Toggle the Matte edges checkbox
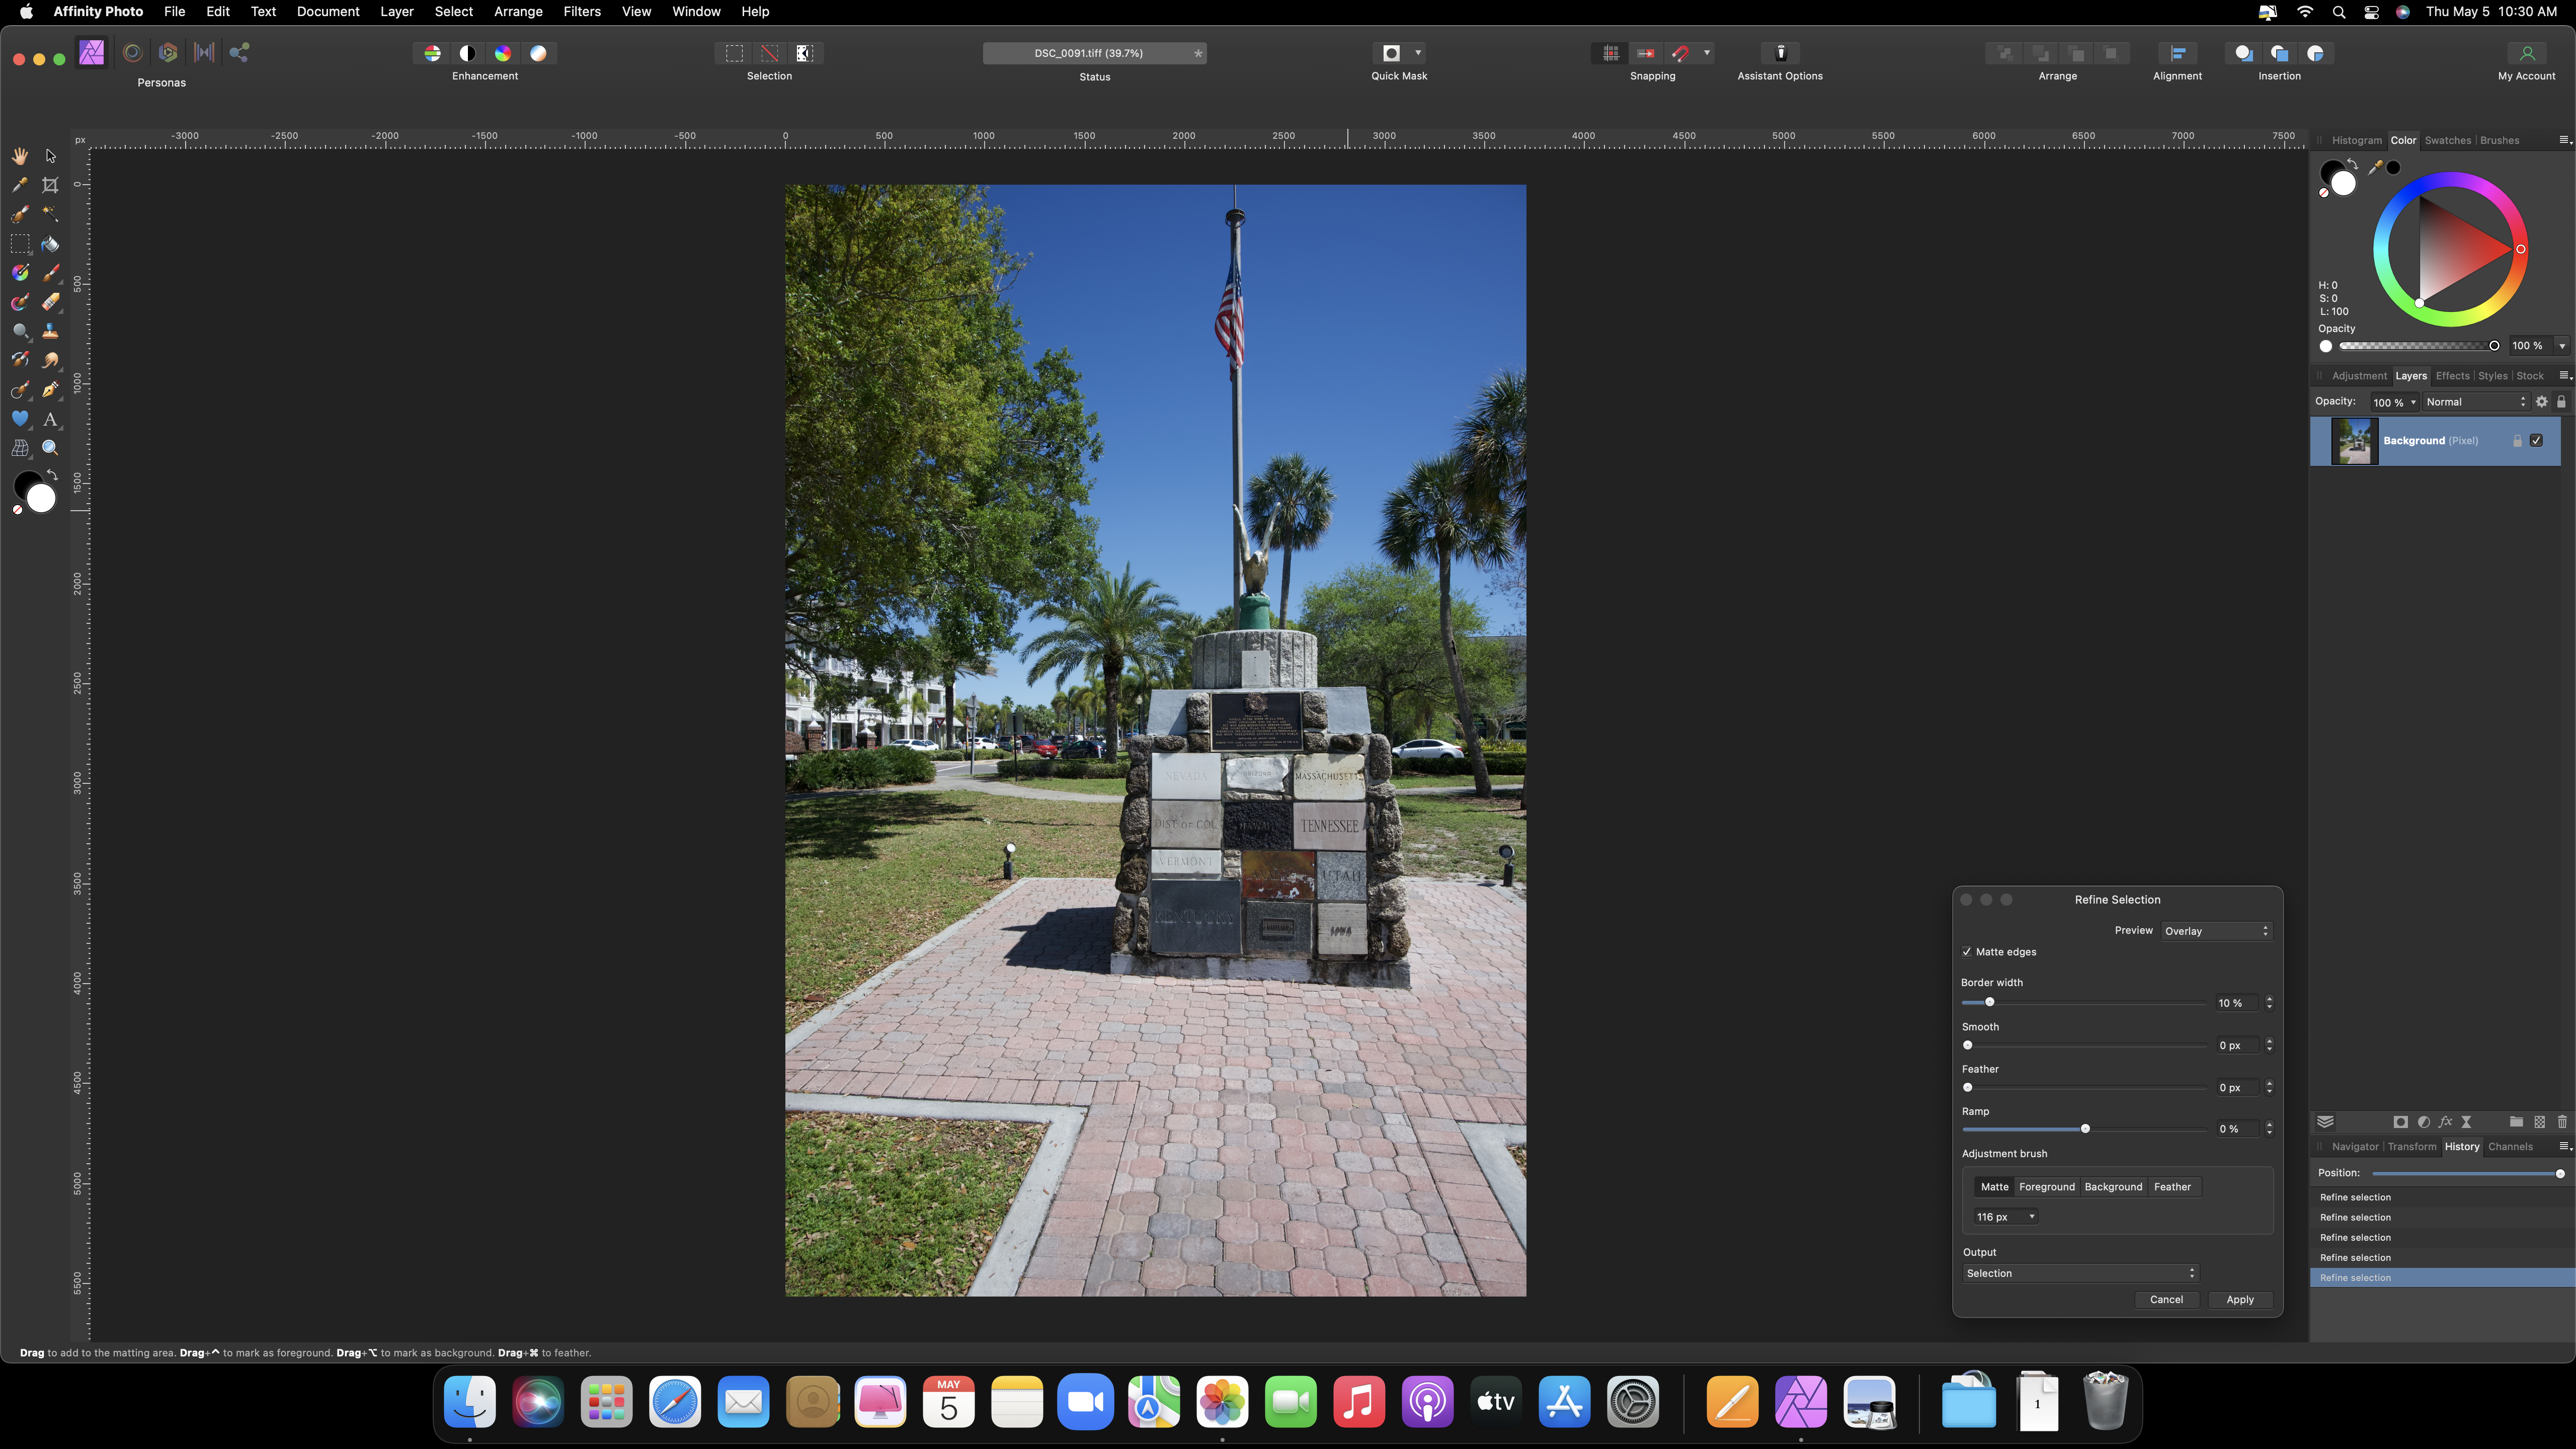The height and width of the screenshot is (1449, 2576). click(x=1967, y=952)
